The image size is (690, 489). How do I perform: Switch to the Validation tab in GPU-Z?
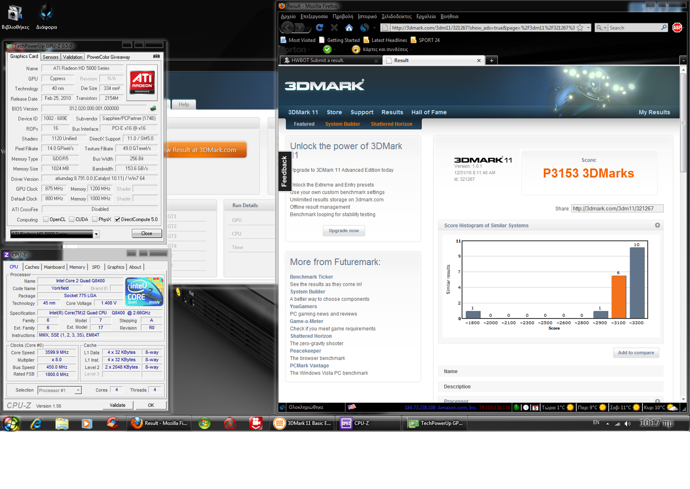[x=72, y=57]
